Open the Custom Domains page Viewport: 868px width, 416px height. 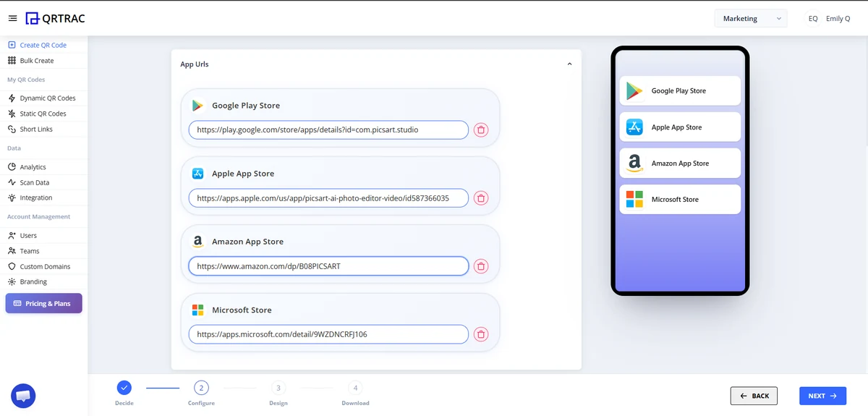[43, 267]
